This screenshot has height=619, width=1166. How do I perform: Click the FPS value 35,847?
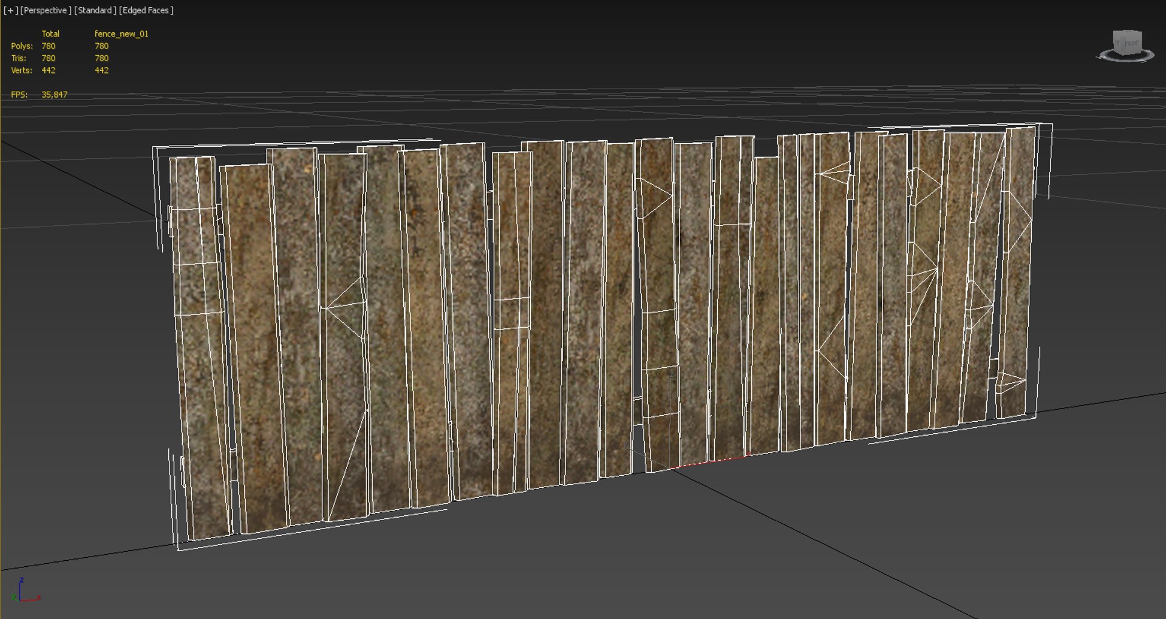point(55,95)
